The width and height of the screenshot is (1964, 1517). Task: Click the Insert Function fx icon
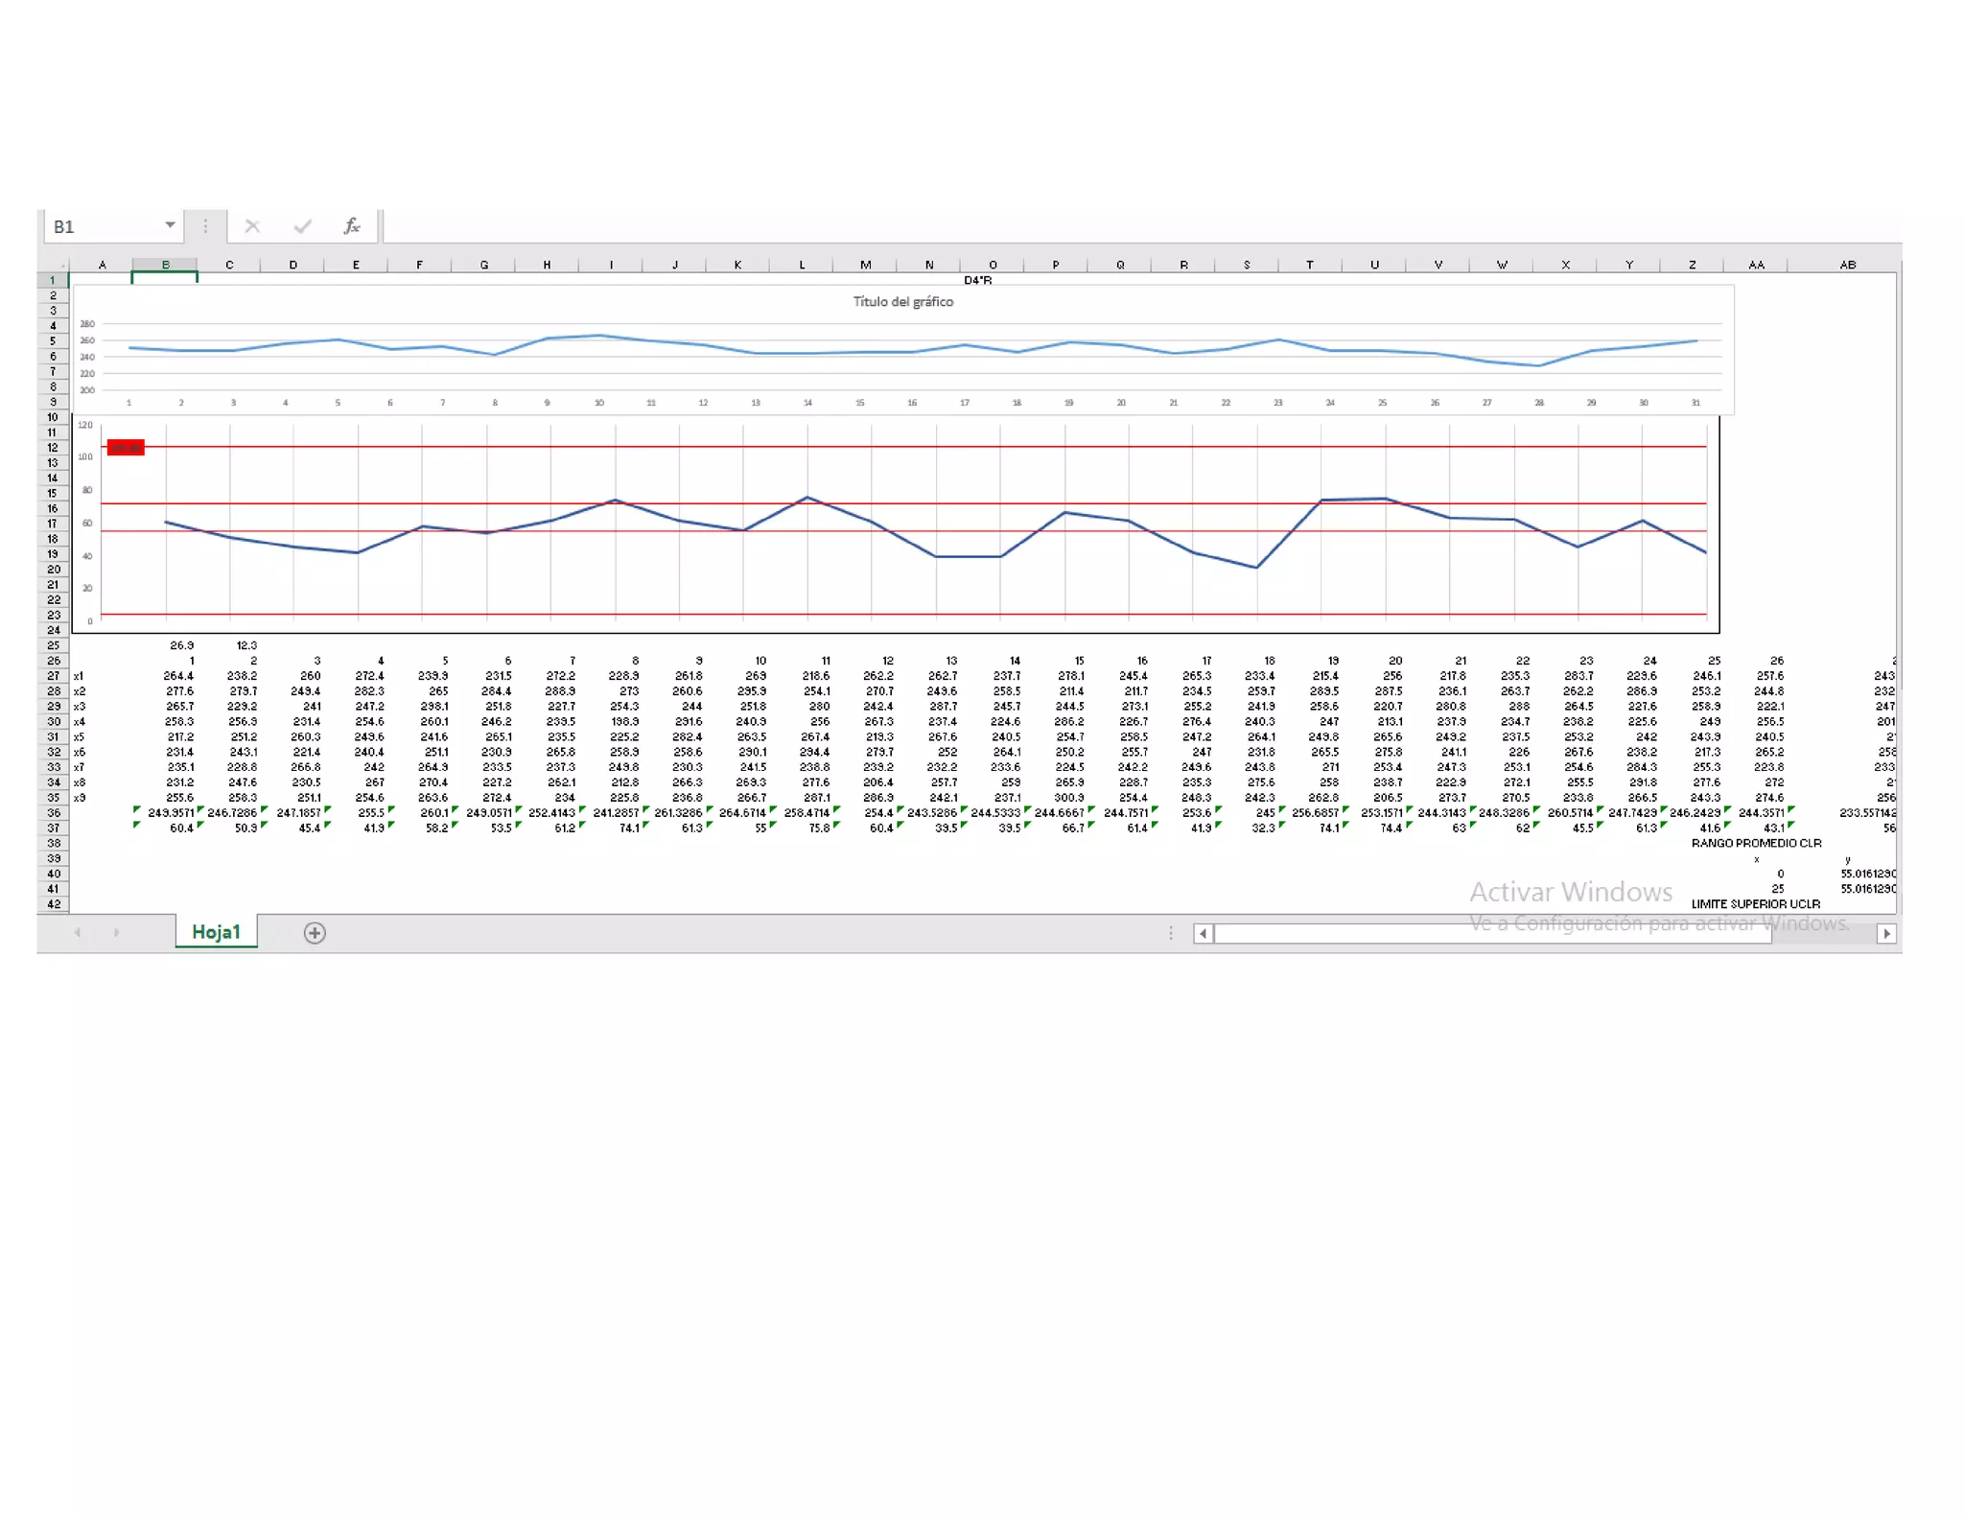[352, 226]
